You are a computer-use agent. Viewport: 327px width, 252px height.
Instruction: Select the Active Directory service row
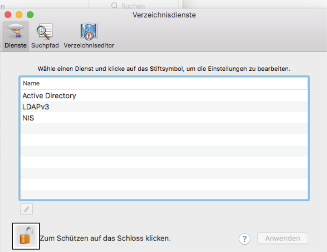[164, 96]
